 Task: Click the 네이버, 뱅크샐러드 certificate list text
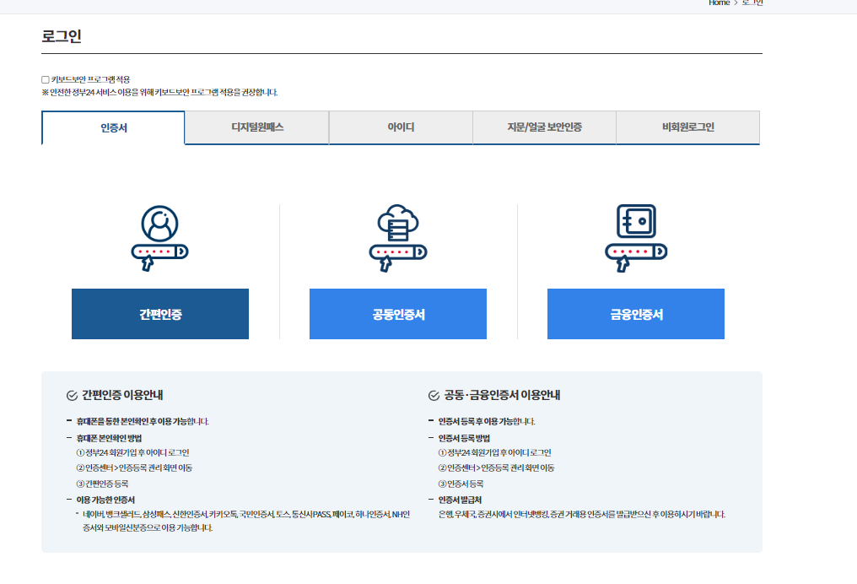coord(246,521)
